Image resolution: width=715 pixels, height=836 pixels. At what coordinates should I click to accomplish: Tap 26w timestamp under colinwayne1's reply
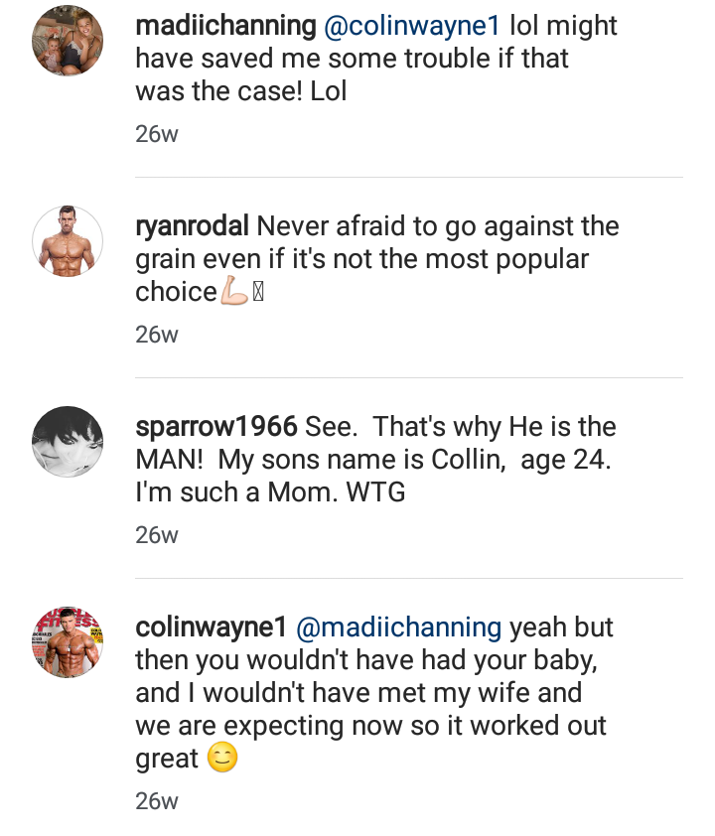(x=157, y=801)
